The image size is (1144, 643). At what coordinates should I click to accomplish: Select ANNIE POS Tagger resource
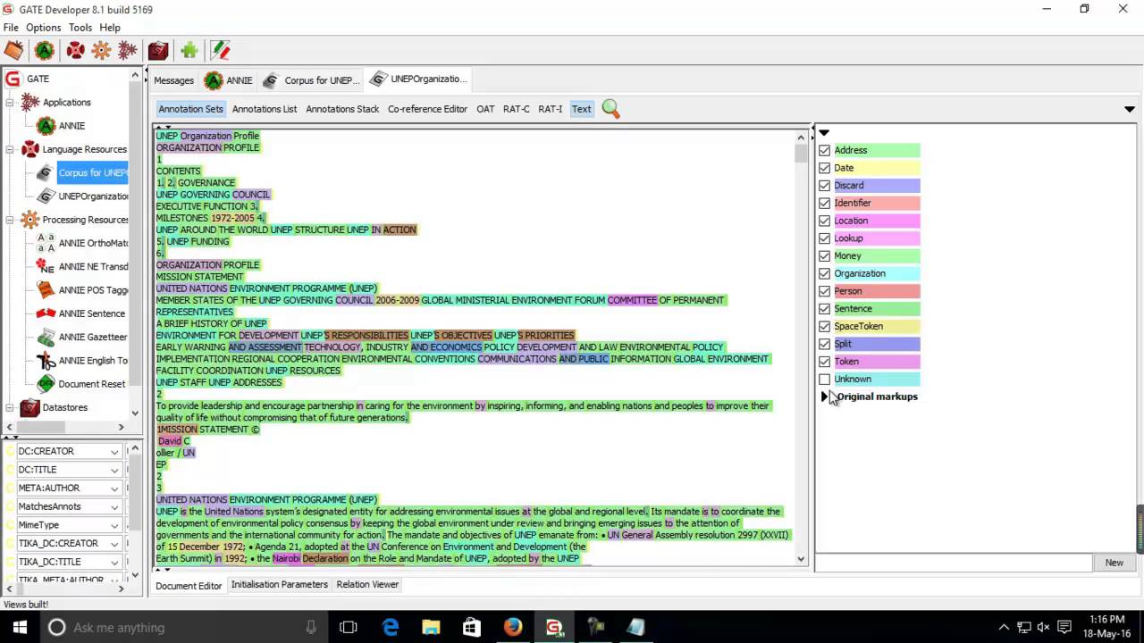93,290
